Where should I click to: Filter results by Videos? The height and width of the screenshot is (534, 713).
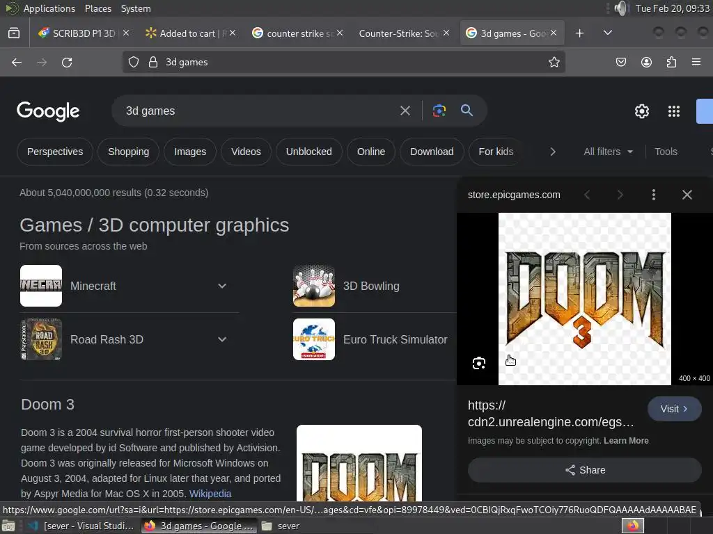[x=246, y=152]
